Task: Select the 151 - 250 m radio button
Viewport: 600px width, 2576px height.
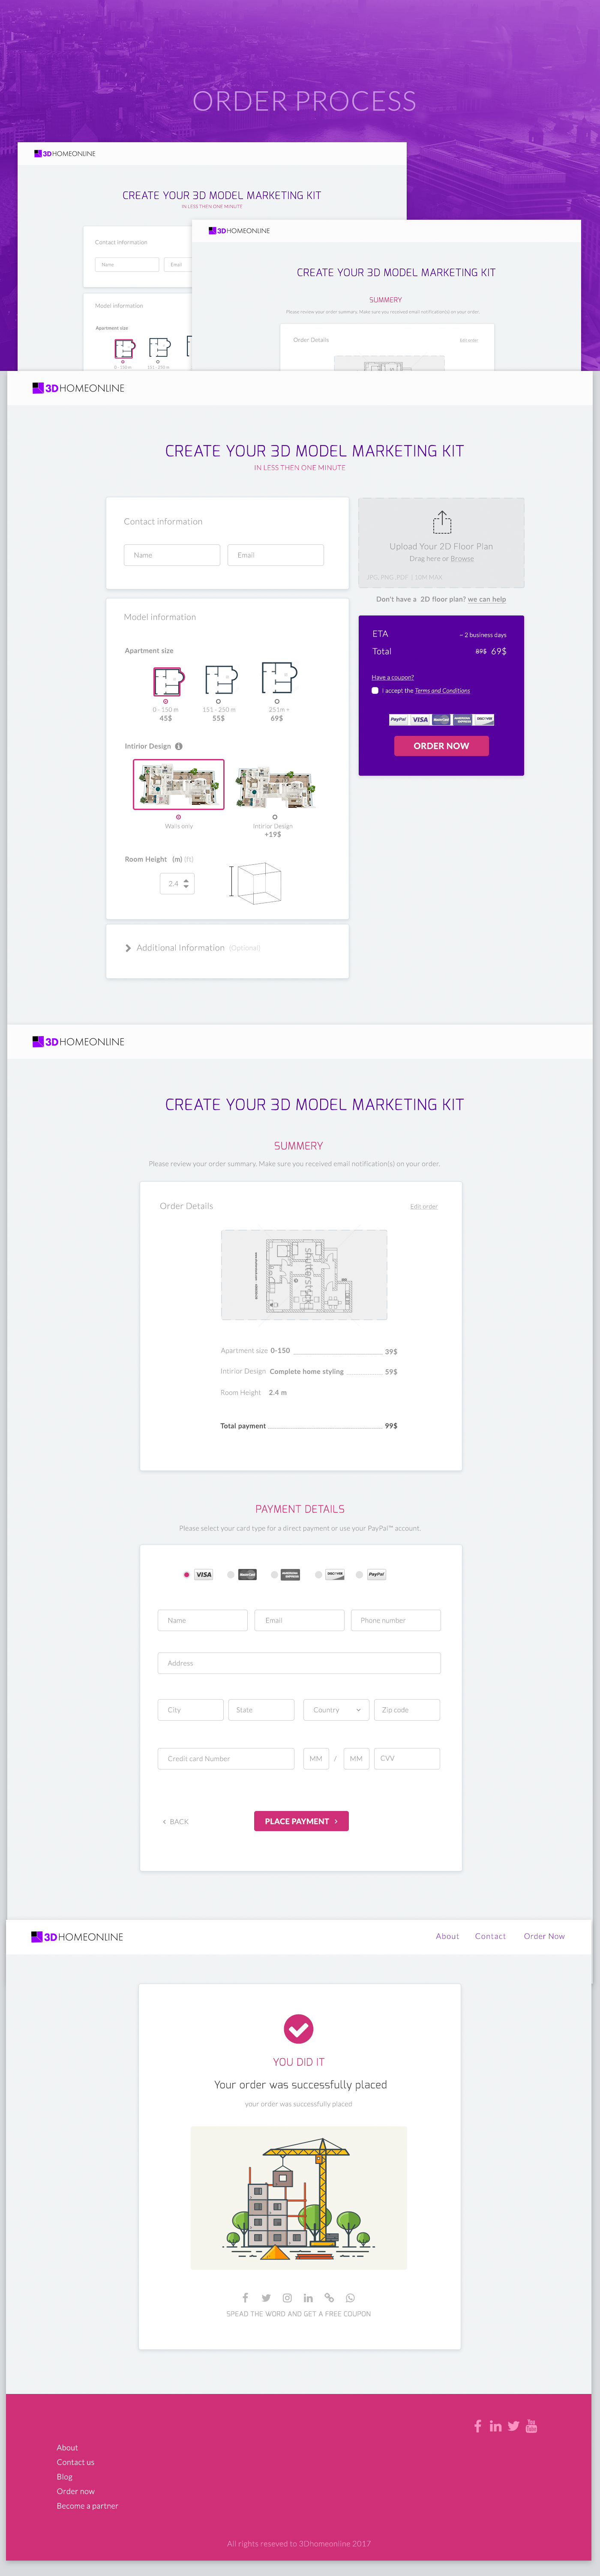Action: [x=218, y=701]
